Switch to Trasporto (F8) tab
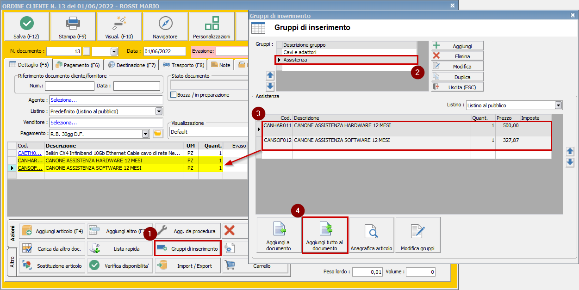This screenshot has width=579, height=290. click(183, 65)
